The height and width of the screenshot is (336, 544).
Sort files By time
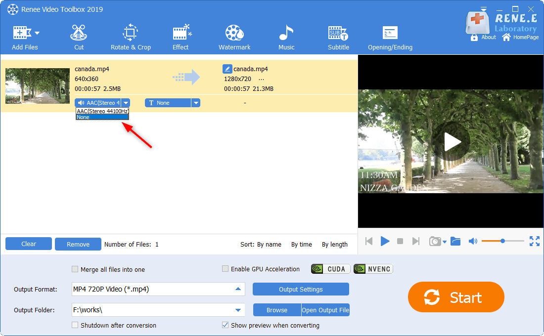pos(302,245)
